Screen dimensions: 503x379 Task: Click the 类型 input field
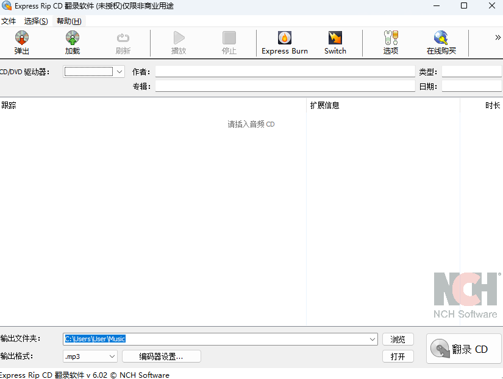point(471,72)
